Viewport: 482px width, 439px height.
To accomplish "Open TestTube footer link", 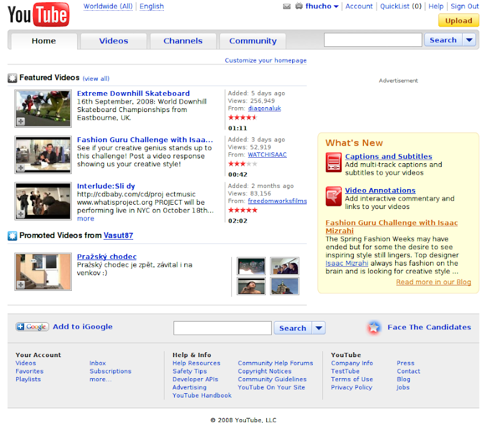I will [x=345, y=372].
